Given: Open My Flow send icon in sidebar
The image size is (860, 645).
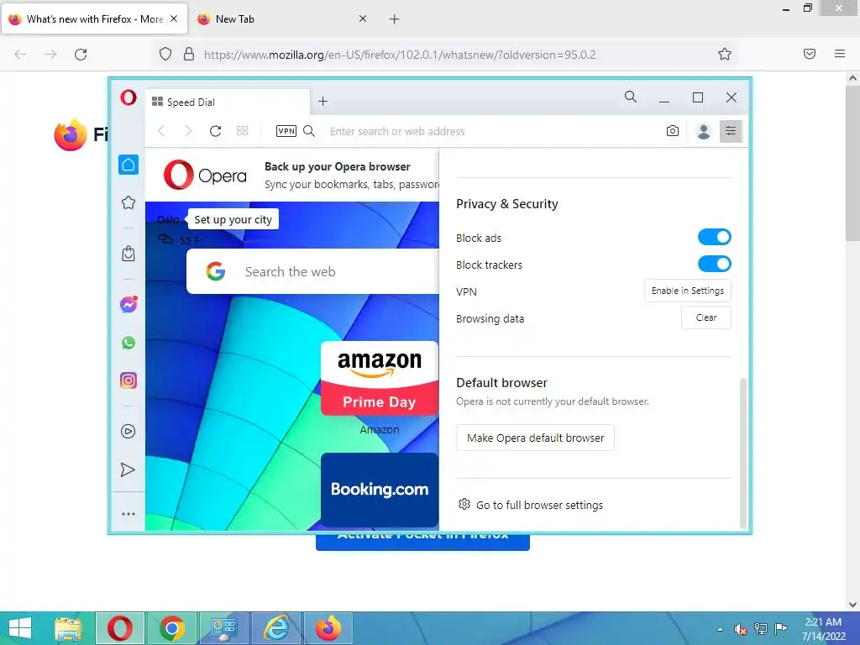Looking at the screenshot, I should 128,469.
